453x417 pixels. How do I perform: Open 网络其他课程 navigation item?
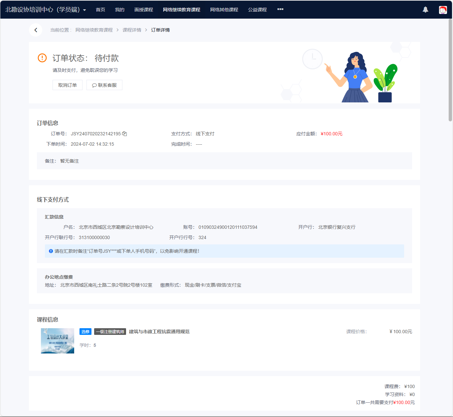[224, 10]
